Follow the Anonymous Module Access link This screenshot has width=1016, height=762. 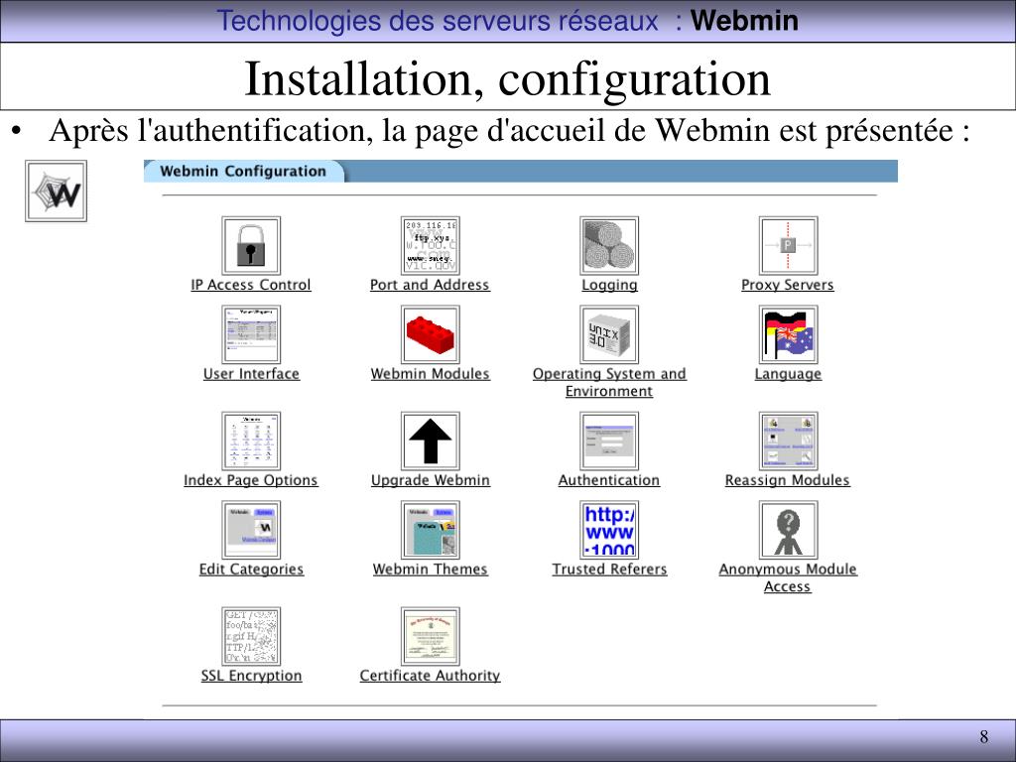pos(788,577)
